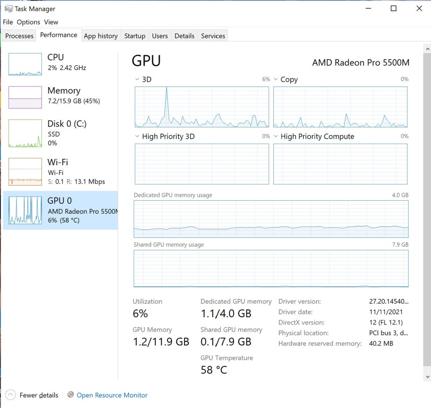The height and width of the screenshot is (408, 431).
Task: Switch to the Users tab
Action: click(160, 36)
